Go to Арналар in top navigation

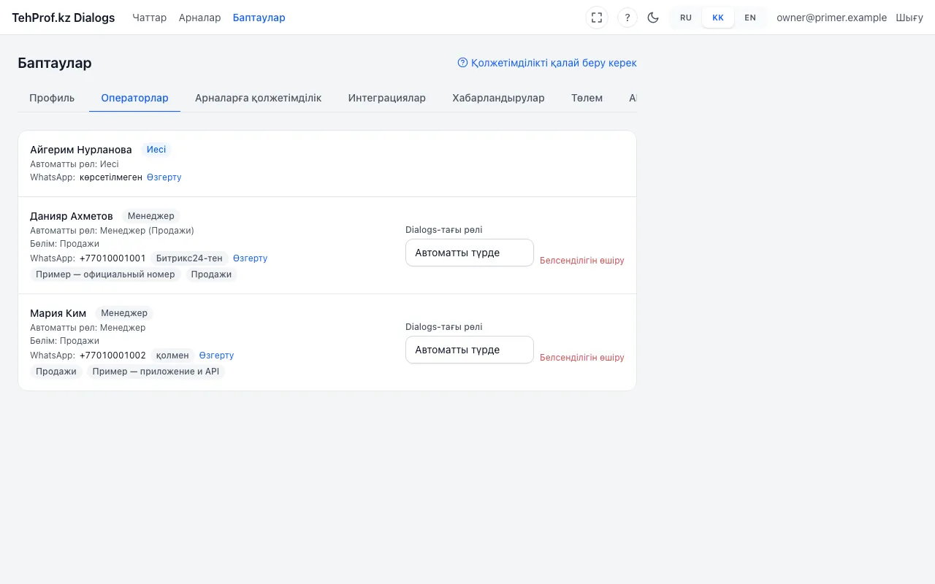pos(199,18)
